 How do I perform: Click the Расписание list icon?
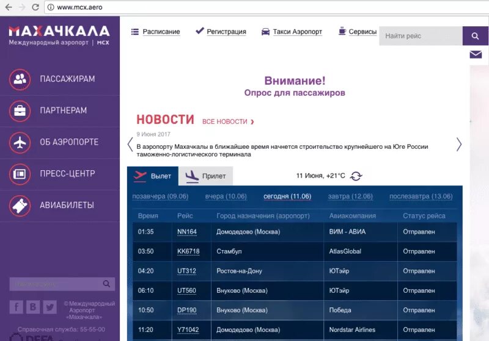[x=134, y=32]
